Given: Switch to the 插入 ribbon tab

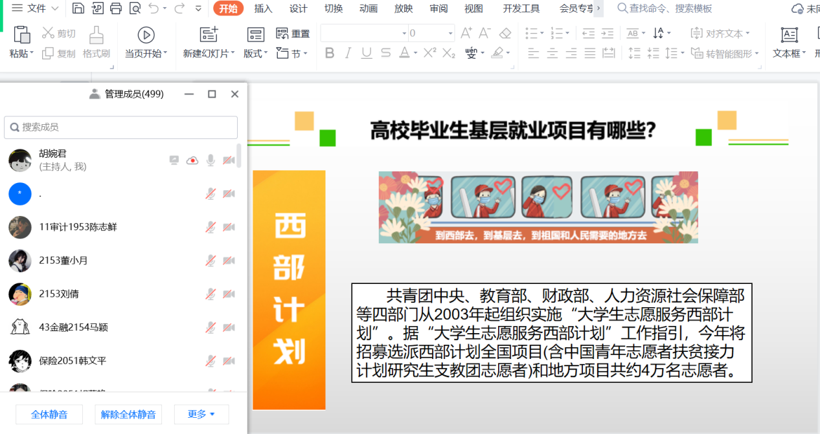Looking at the screenshot, I should [263, 8].
